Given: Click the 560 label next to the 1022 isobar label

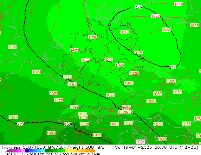Looking at the screenshot, I should point(21,124).
